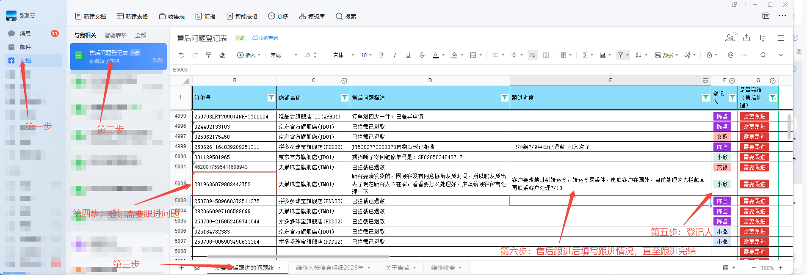
Task: Click the E5003 cell reference box
Action: [x=180, y=70]
